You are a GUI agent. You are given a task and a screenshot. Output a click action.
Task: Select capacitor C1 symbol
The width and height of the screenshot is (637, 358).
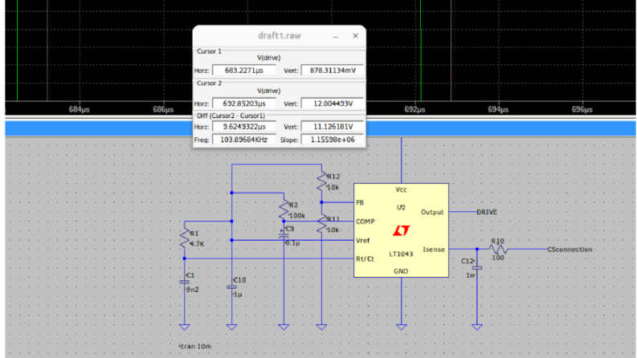[x=185, y=282]
